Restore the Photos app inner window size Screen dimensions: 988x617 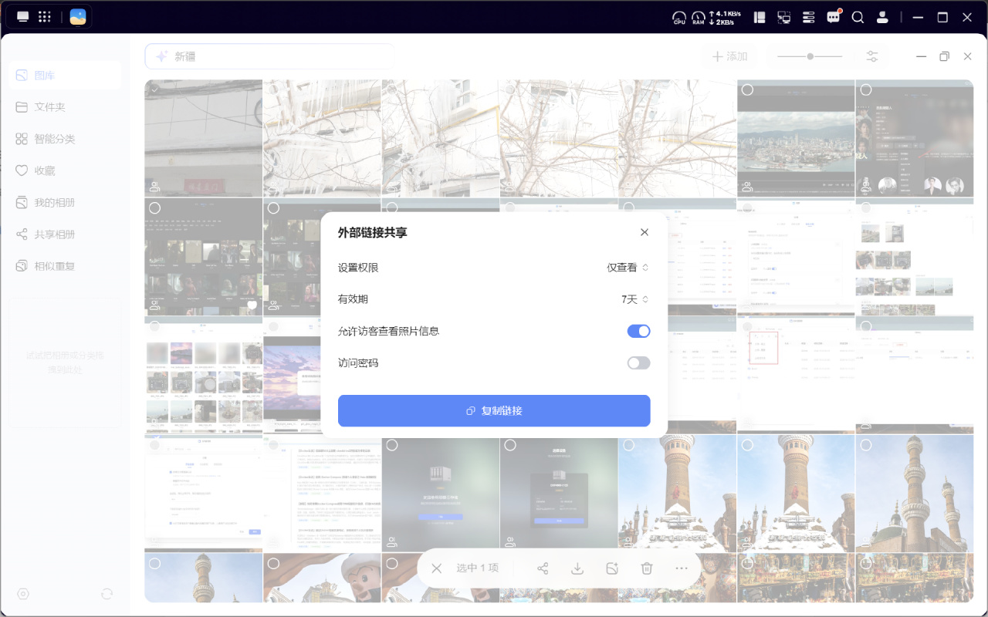(x=944, y=56)
